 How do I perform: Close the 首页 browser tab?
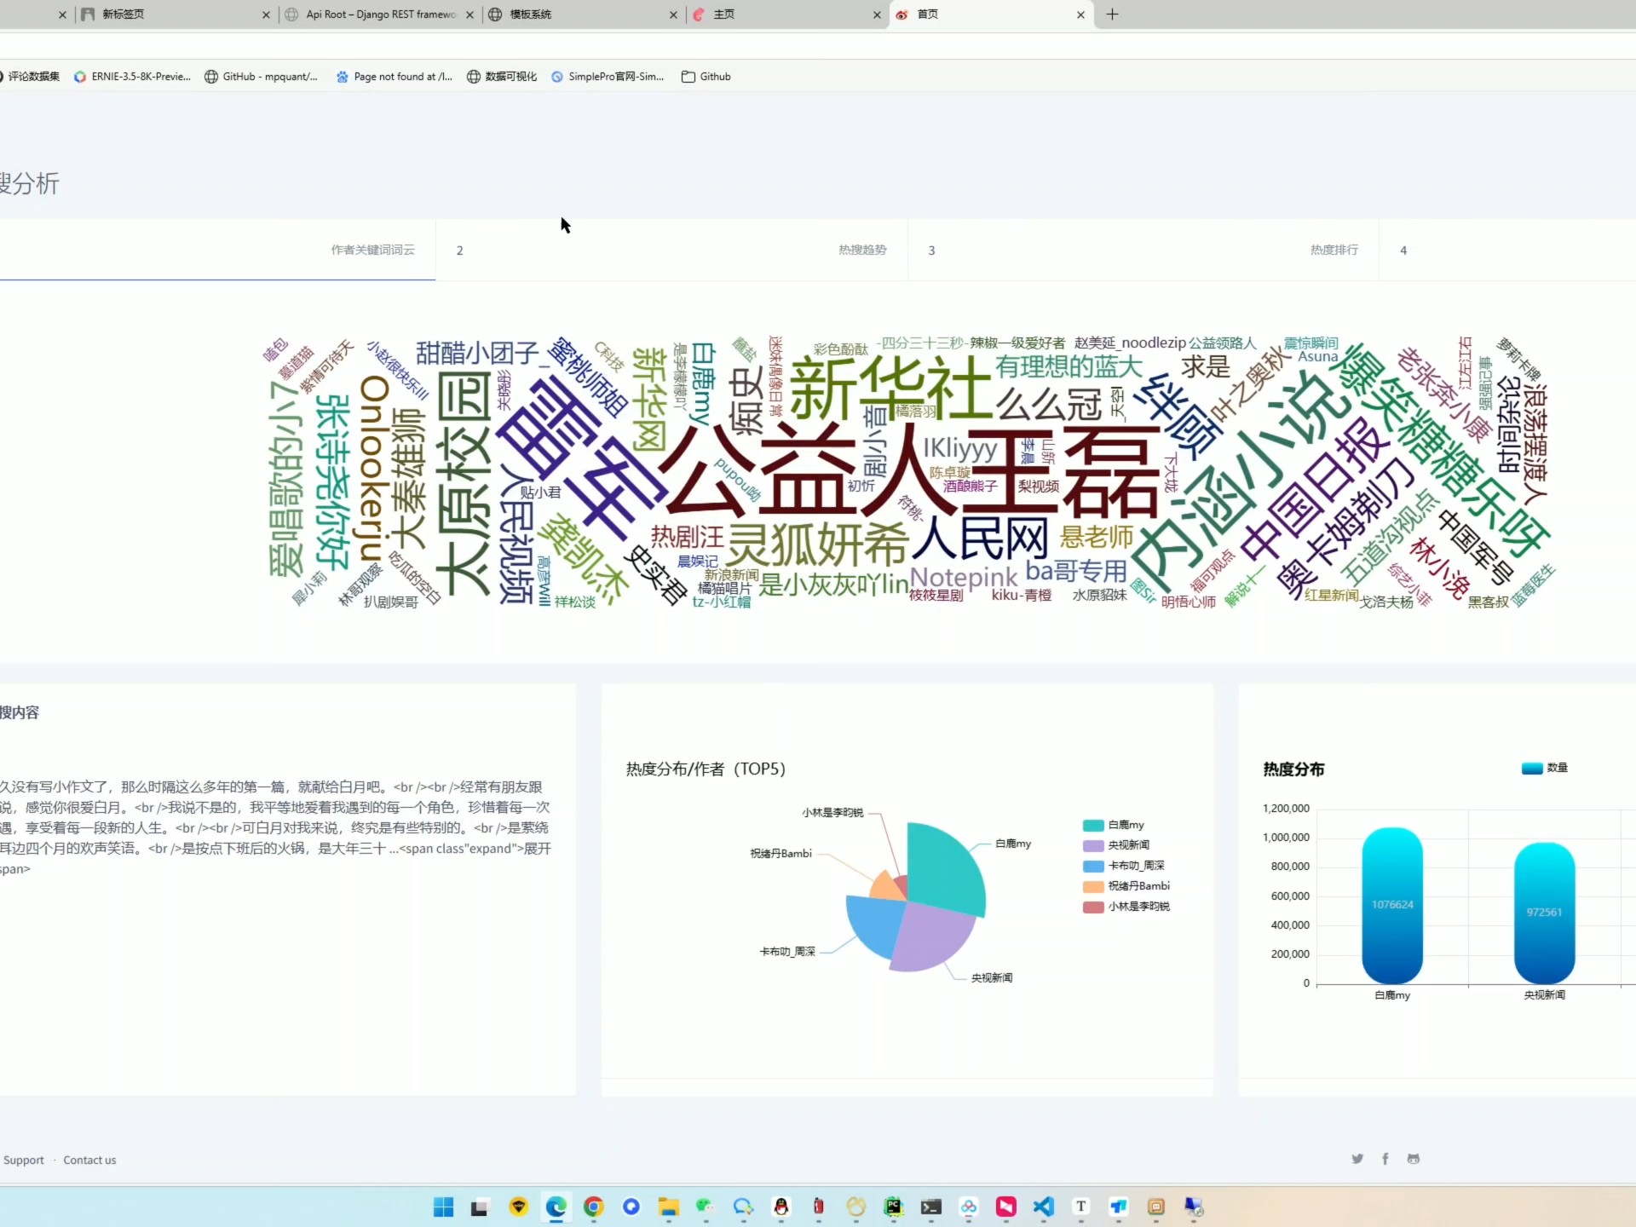point(1080,14)
